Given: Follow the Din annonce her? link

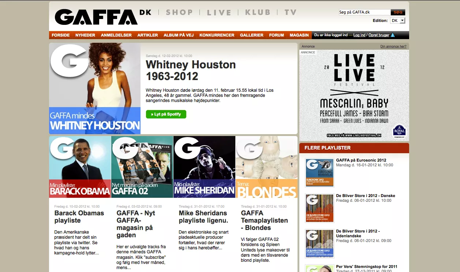Looking at the screenshot, I should tap(393, 46).
